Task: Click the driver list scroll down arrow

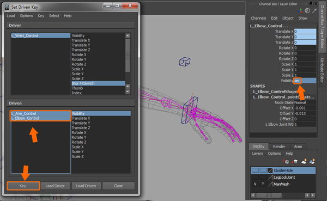Action: (x=128, y=92)
